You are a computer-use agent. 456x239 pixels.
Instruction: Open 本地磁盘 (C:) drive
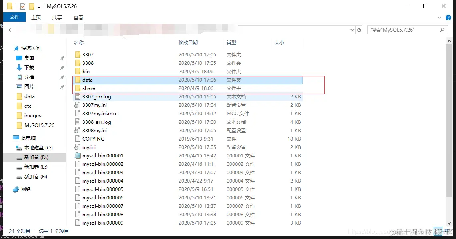[38, 147]
